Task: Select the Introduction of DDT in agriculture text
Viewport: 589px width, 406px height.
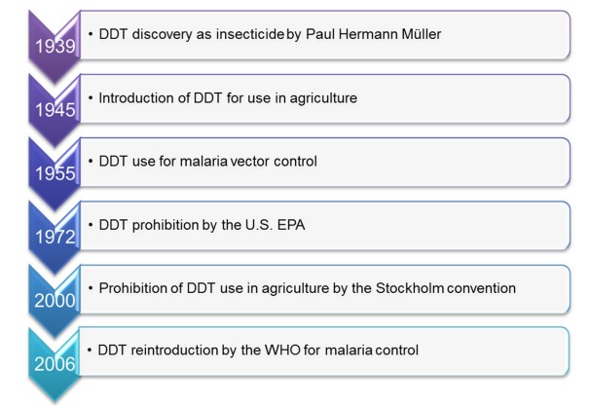Action: pyautogui.click(x=228, y=98)
